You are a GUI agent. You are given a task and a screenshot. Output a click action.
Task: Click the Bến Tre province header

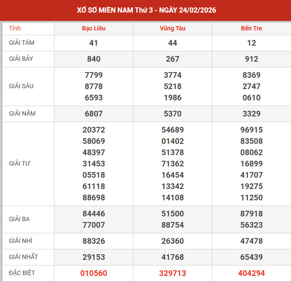(x=251, y=28)
